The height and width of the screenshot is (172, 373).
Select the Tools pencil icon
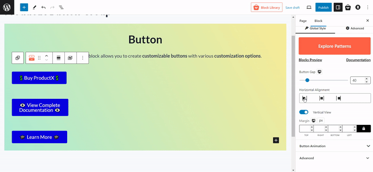[34, 7]
